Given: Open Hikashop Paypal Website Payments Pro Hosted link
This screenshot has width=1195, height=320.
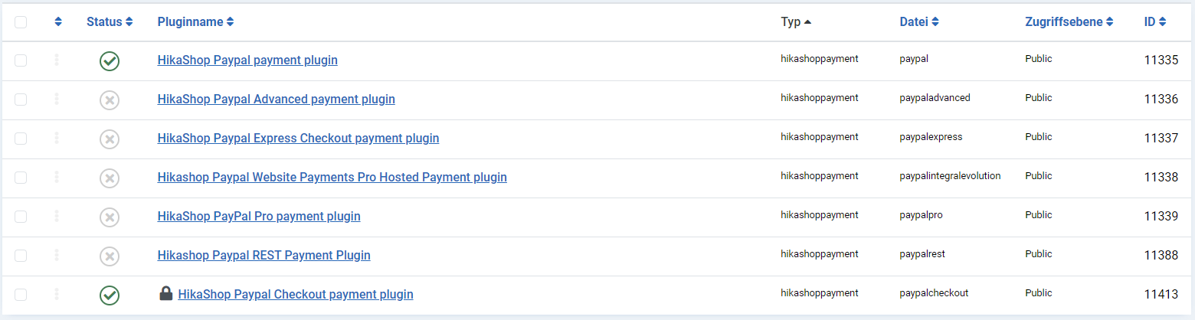Looking at the screenshot, I should click(x=332, y=178).
